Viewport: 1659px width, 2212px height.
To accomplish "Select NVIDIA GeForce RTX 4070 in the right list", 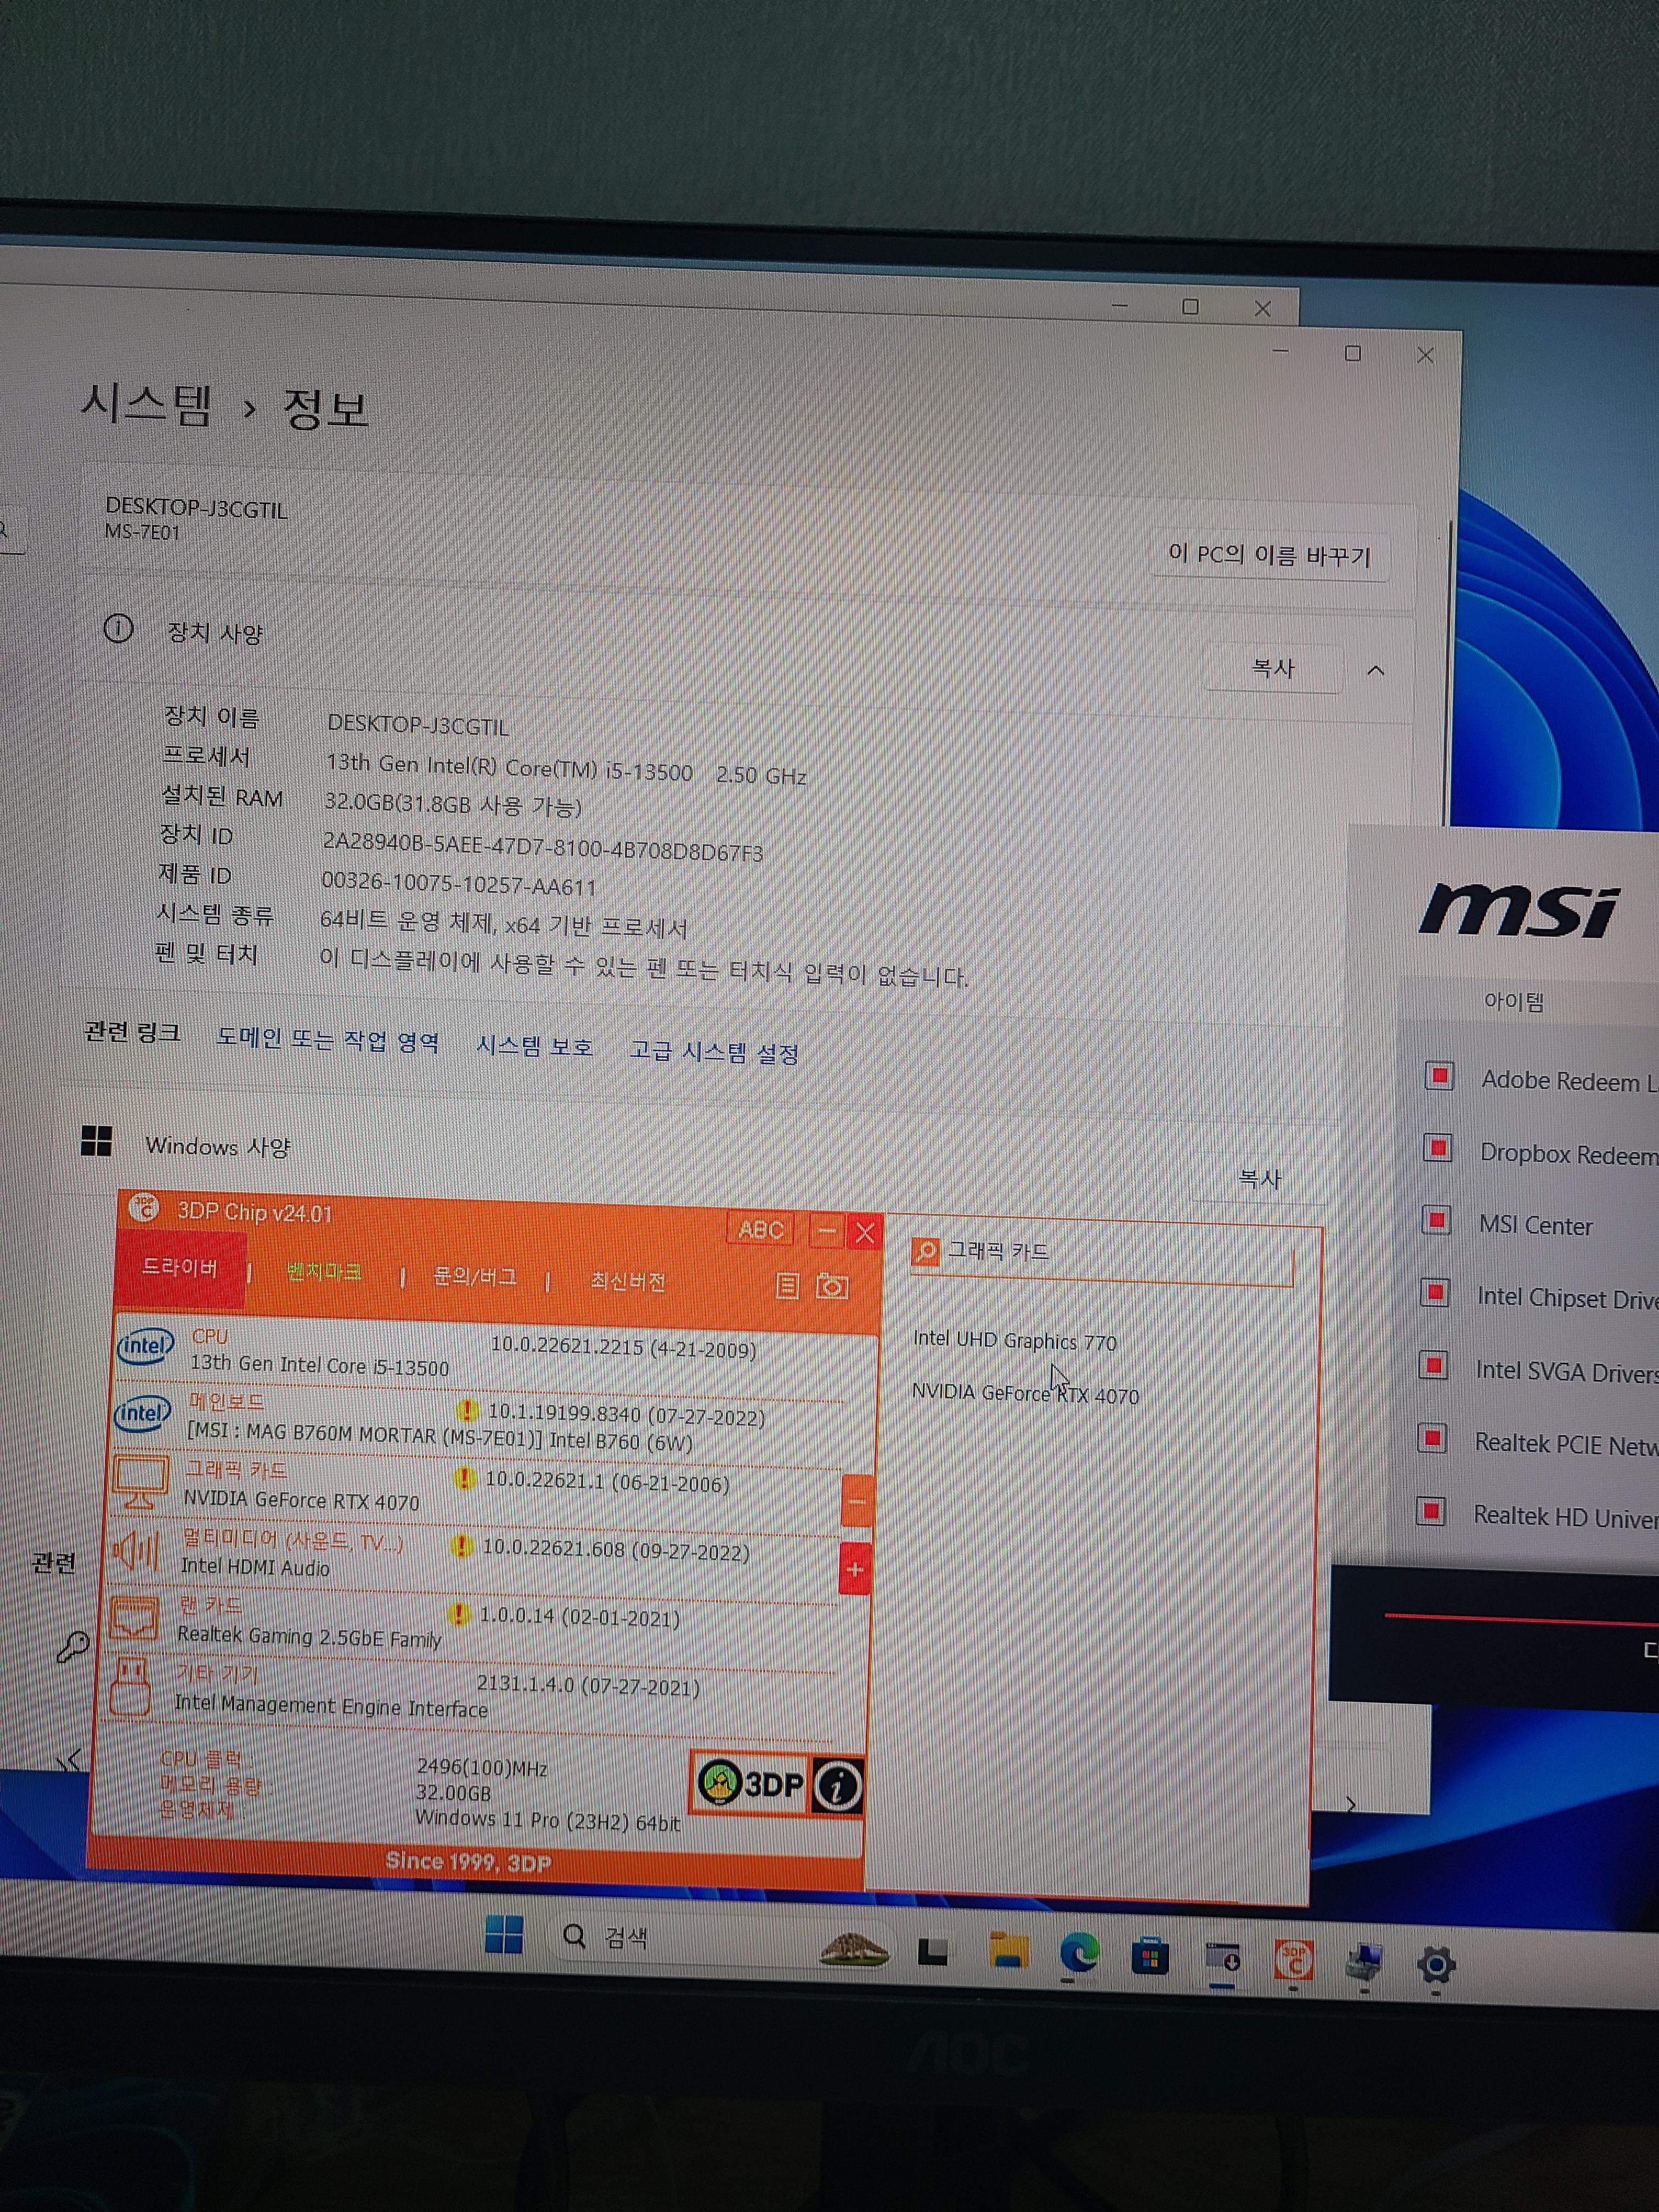I will [x=1025, y=1393].
